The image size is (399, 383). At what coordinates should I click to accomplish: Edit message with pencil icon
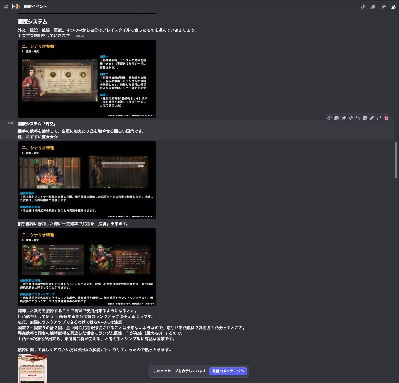(372, 118)
